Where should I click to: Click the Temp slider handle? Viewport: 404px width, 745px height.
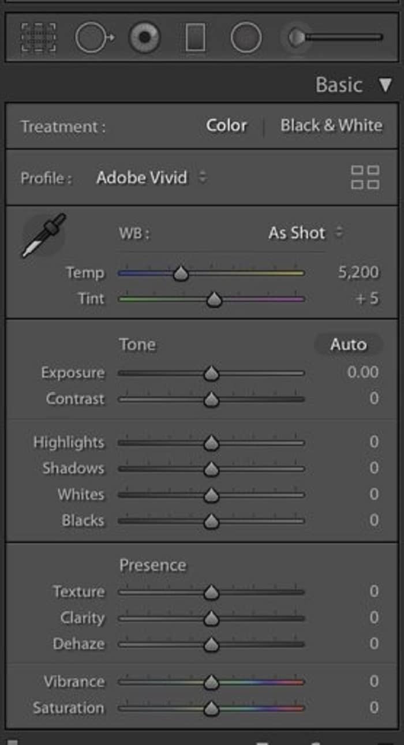pos(181,274)
